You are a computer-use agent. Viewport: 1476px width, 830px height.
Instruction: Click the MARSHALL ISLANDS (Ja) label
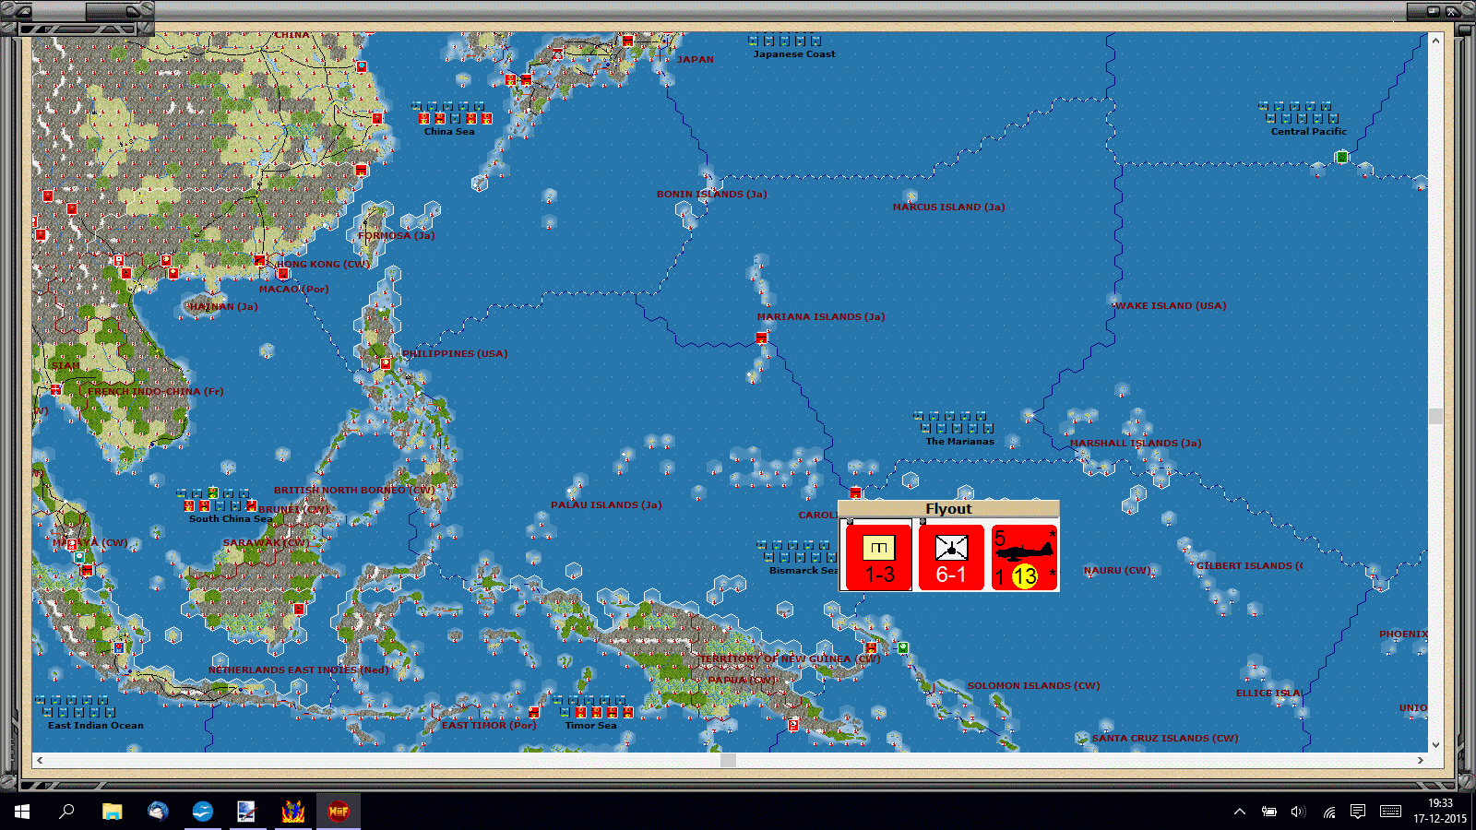coord(1135,444)
